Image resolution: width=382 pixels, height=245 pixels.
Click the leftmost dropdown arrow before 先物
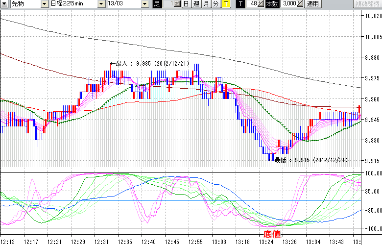pyautogui.click(x=4, y=4)
